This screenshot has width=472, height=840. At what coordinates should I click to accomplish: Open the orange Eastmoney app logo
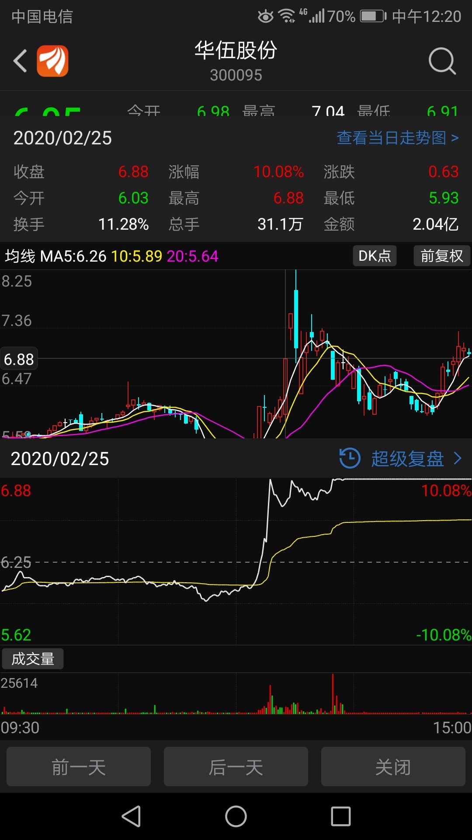(52, 61)
